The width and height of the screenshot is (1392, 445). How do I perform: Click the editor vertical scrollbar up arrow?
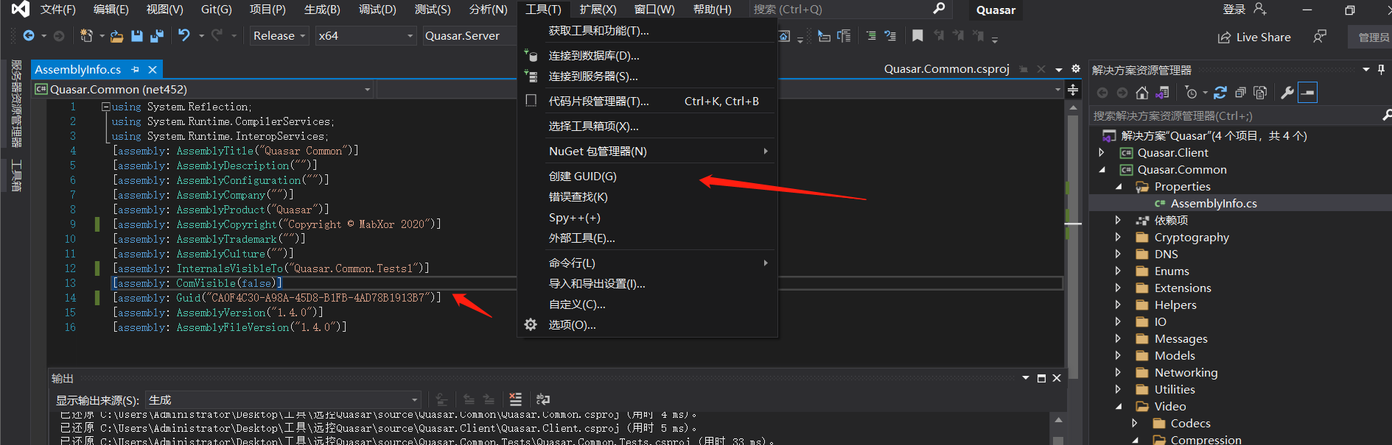[1073, 107]
